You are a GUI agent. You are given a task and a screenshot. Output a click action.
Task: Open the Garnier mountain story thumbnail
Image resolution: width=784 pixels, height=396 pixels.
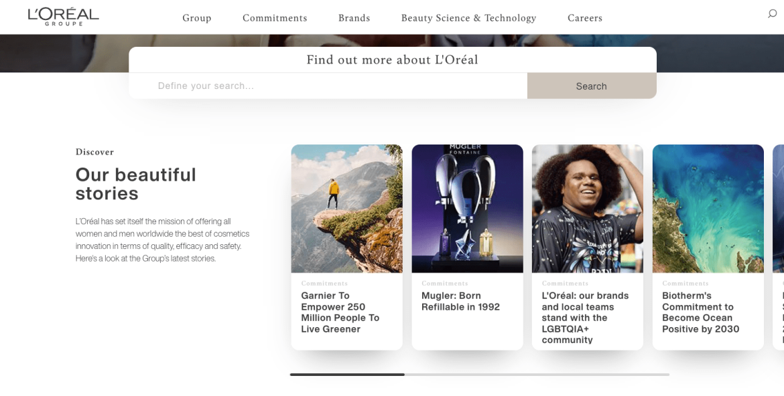[346, 207]
